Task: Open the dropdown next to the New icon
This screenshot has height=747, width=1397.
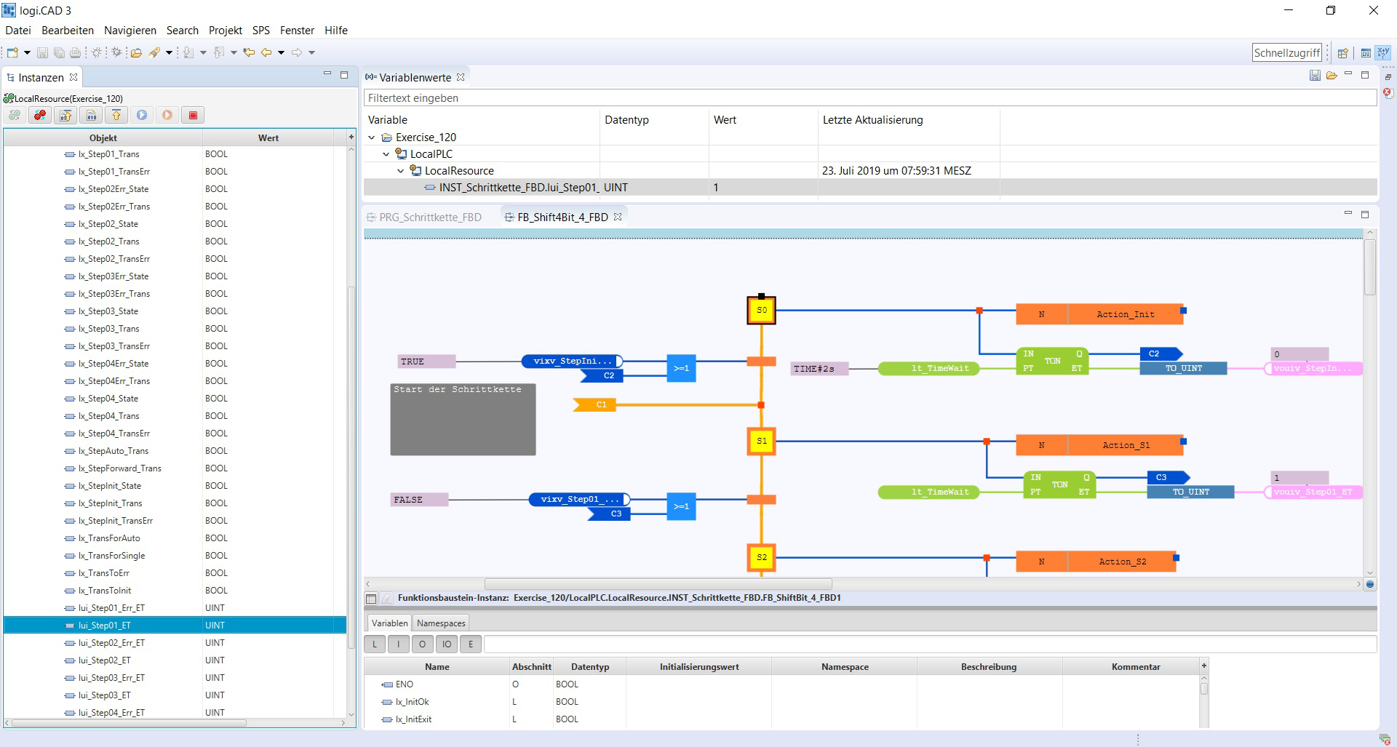Action: pyautogui.click(x=27, y=52)
